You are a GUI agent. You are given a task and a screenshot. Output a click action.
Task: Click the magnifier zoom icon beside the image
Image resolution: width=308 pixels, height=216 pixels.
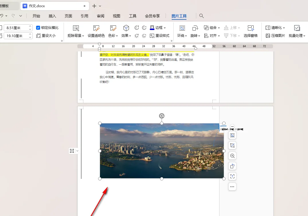[232, 156]
